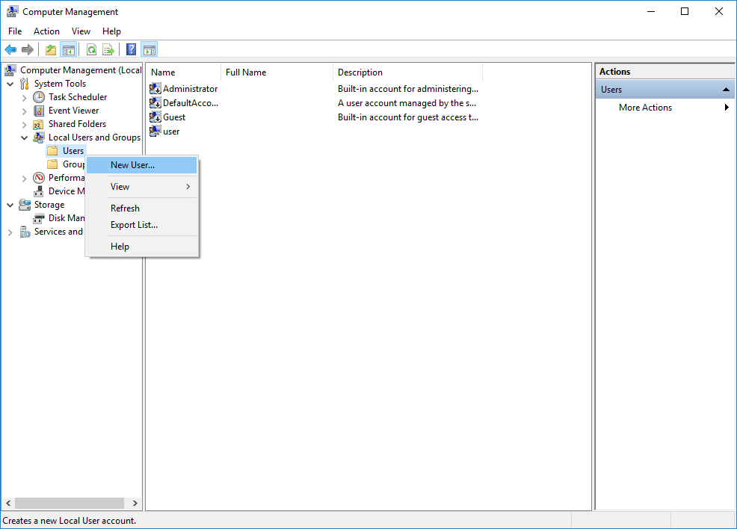737x529 pixels.
Task: Collapse the Storage tree node
Action: [x=10, y=205]
